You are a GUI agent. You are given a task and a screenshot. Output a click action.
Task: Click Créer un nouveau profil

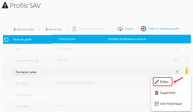coord(163,28)
